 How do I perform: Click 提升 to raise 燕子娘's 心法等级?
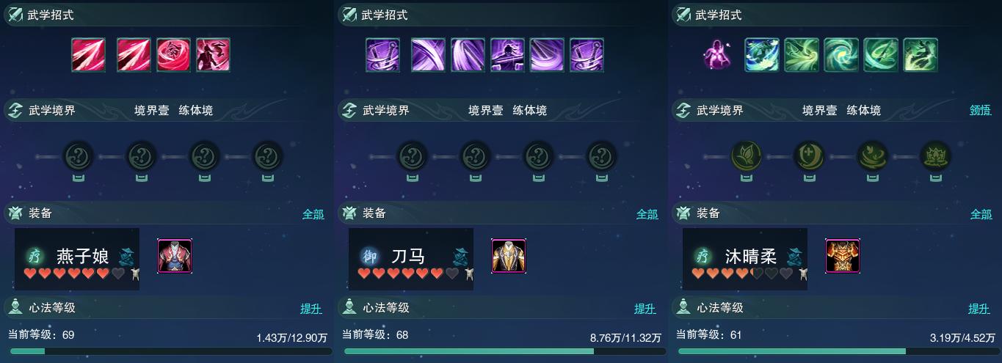(x=311, y=309)
